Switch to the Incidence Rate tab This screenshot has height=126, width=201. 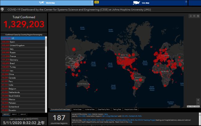point(89,110)
